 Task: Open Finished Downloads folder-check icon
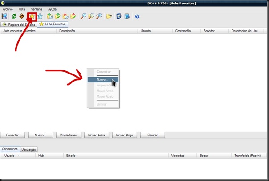tap(57, 16)
